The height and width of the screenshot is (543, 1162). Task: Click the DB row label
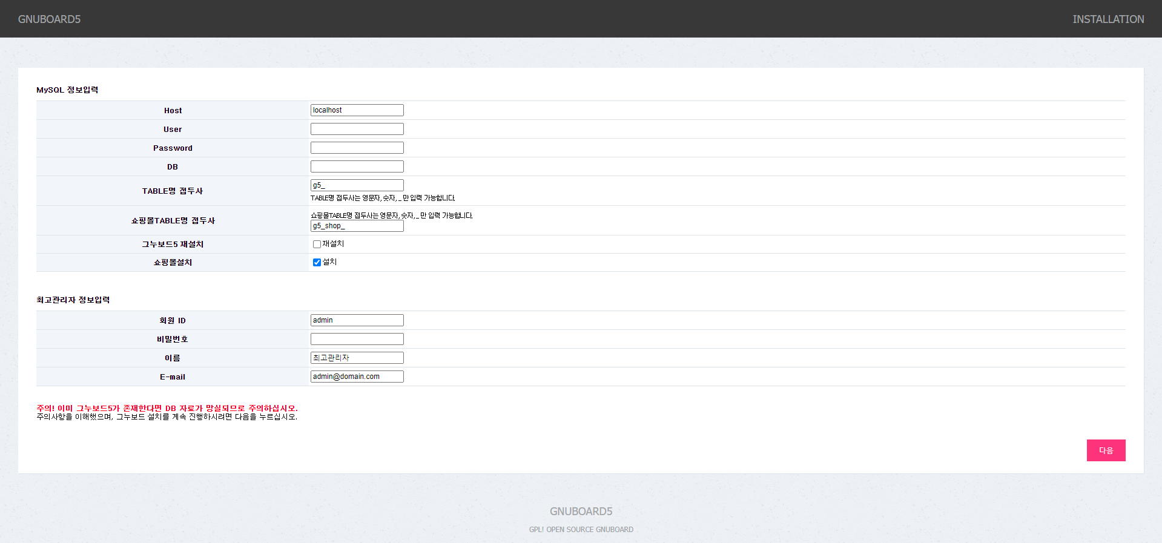173,167
